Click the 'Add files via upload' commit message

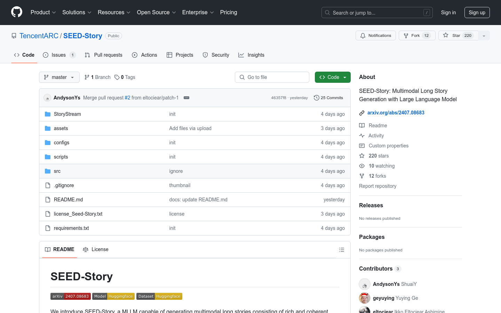point(190,128)
